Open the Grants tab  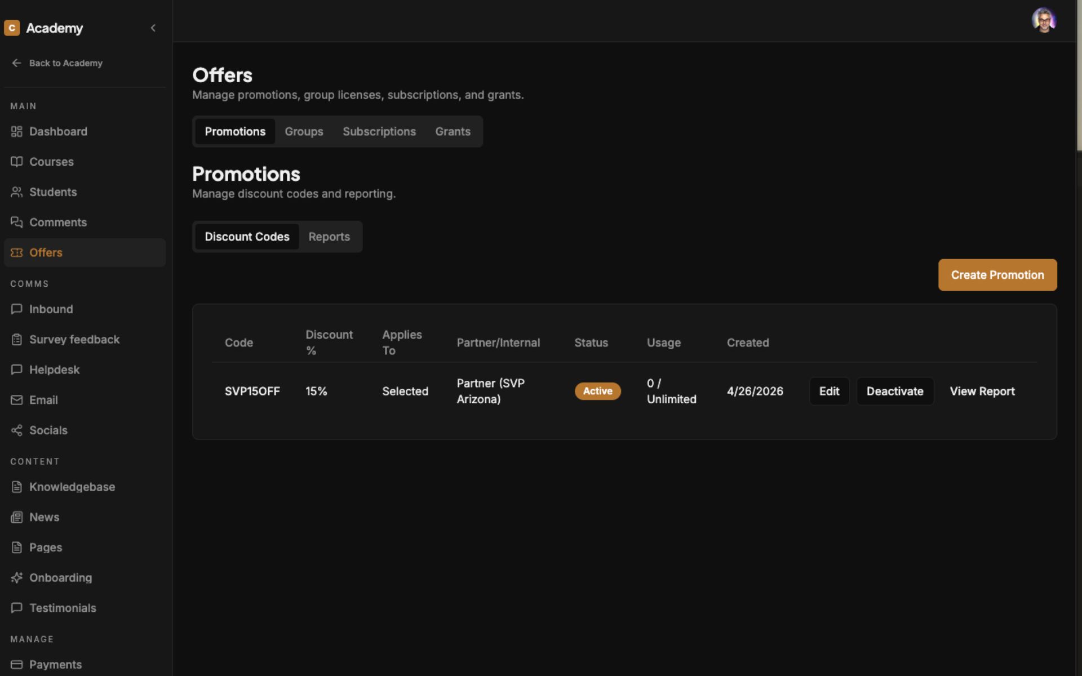click(453, 131)
